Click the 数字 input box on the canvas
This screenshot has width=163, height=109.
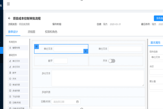(61, 61)
